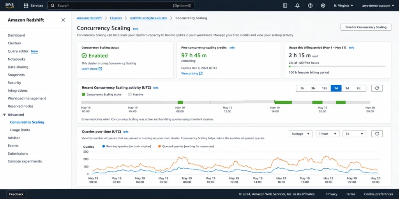The image size is (399, 199).
Task: Open the help question mark icon
Action: coord(310,5)
